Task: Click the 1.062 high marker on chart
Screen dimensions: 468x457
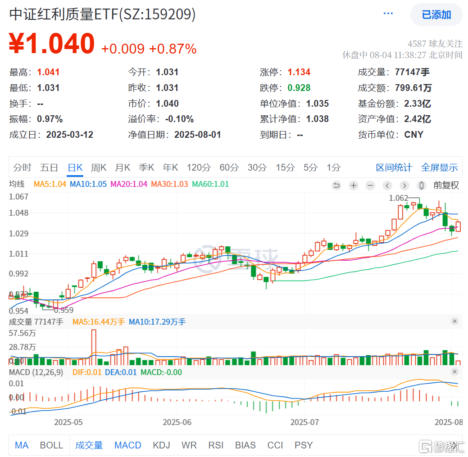Action: click(398, 198)
